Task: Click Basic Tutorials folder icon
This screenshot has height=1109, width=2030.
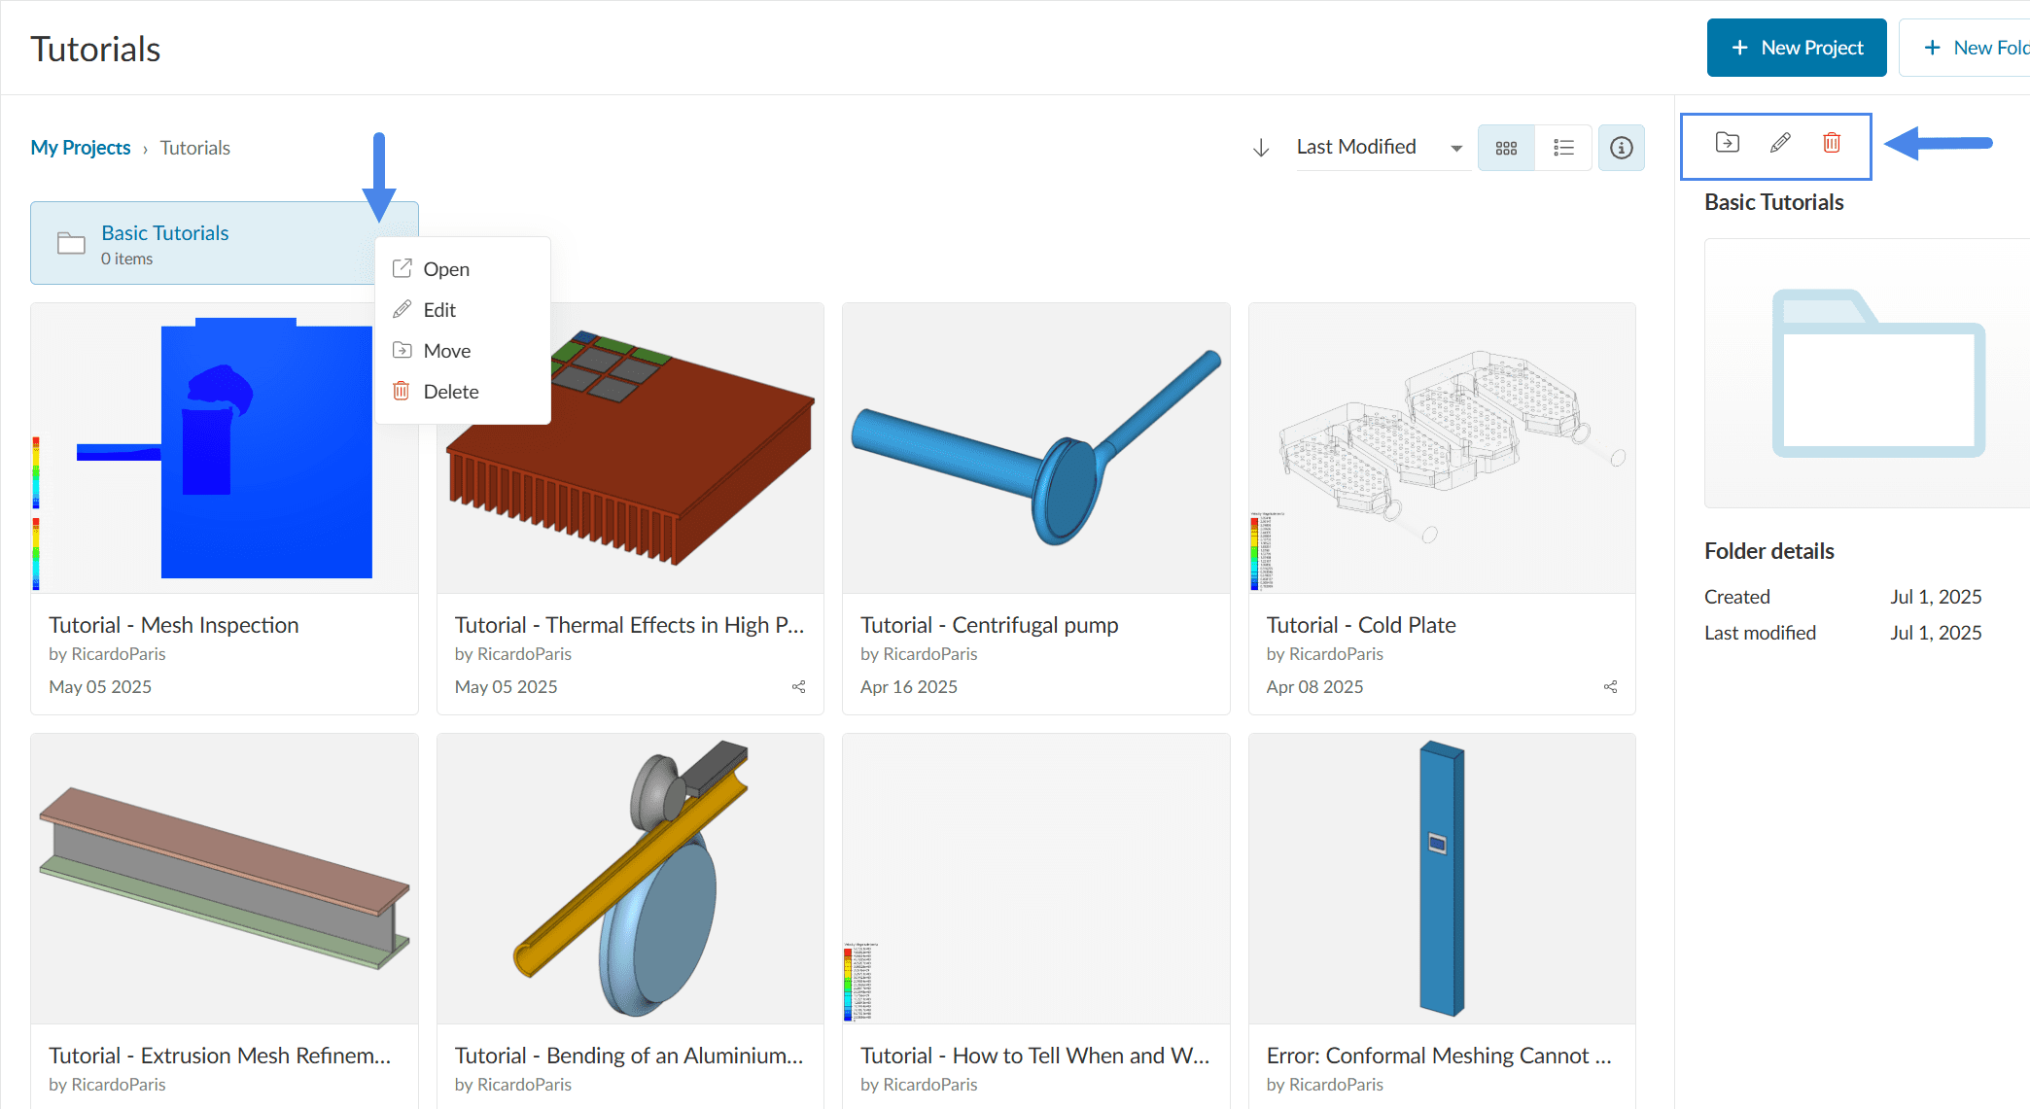Action: tap(71, 243)
